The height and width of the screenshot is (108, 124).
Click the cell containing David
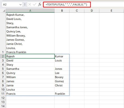30,60
